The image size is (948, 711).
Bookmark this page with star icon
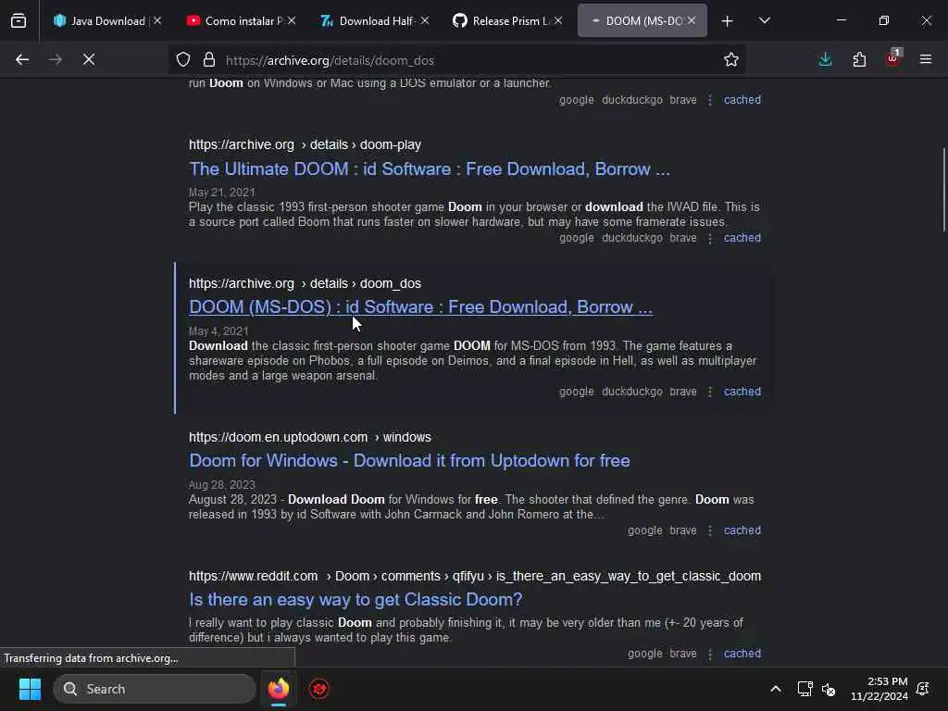731,59
